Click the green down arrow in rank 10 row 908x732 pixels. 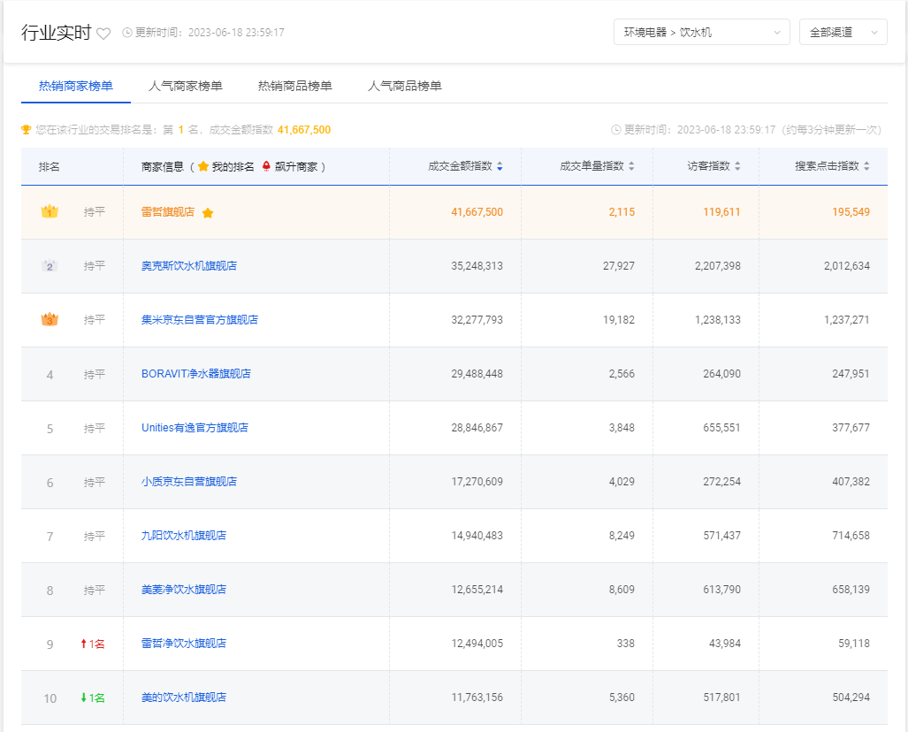tap(84, 698)
